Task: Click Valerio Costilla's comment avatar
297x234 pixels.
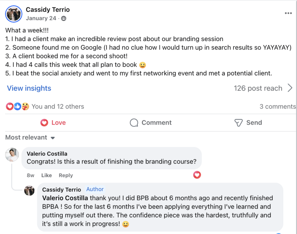Action: pos(12,154)
